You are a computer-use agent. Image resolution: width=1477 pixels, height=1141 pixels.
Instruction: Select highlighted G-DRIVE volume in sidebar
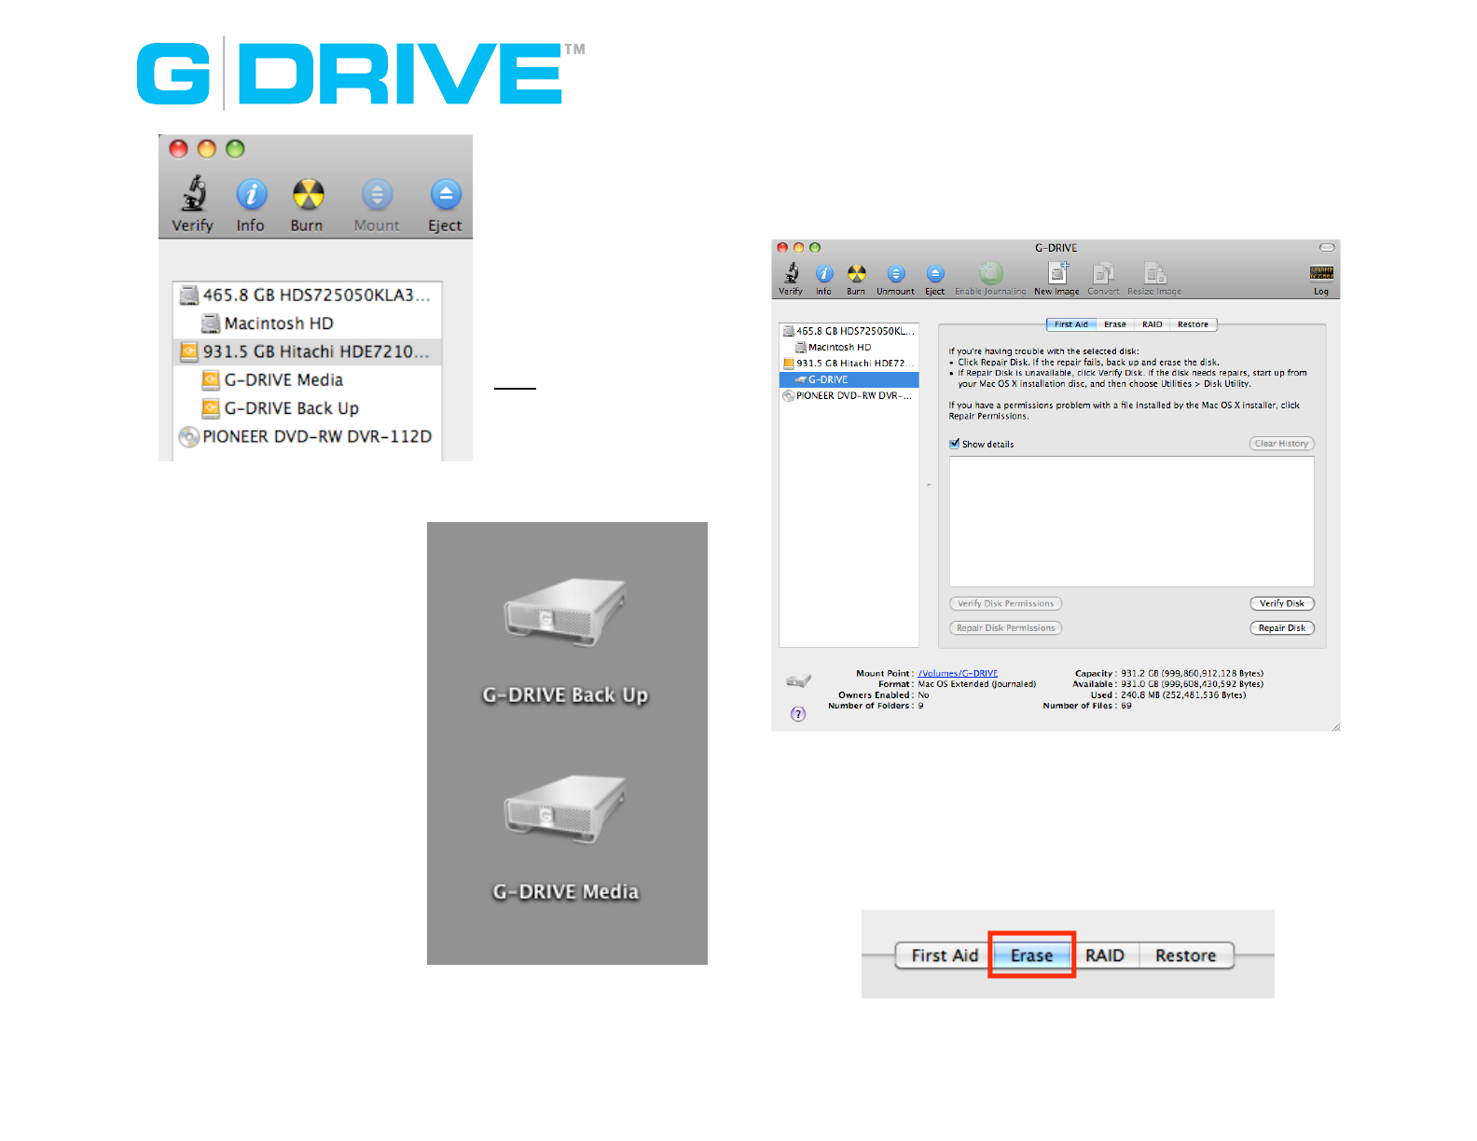[x=849, y=379]
